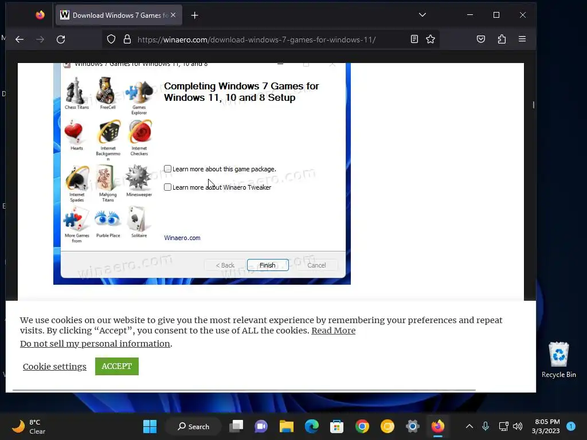Viewport: 587px width, 440px height.
Task: Open Cookie settings link
Action: click(54, 367)
